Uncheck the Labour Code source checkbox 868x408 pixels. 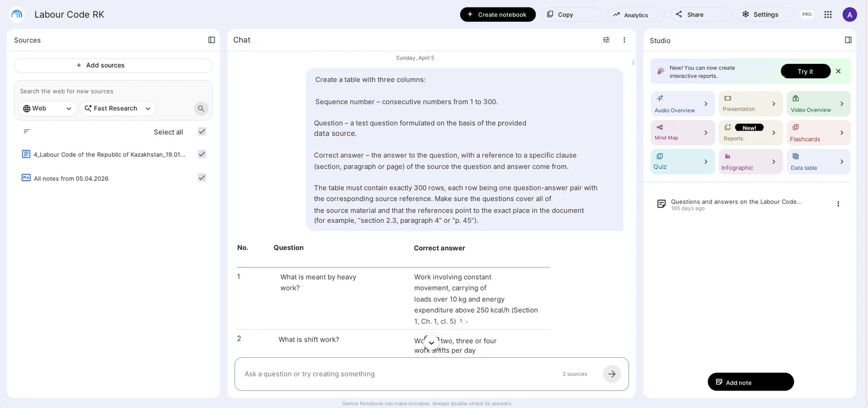(x=201, y=154)
